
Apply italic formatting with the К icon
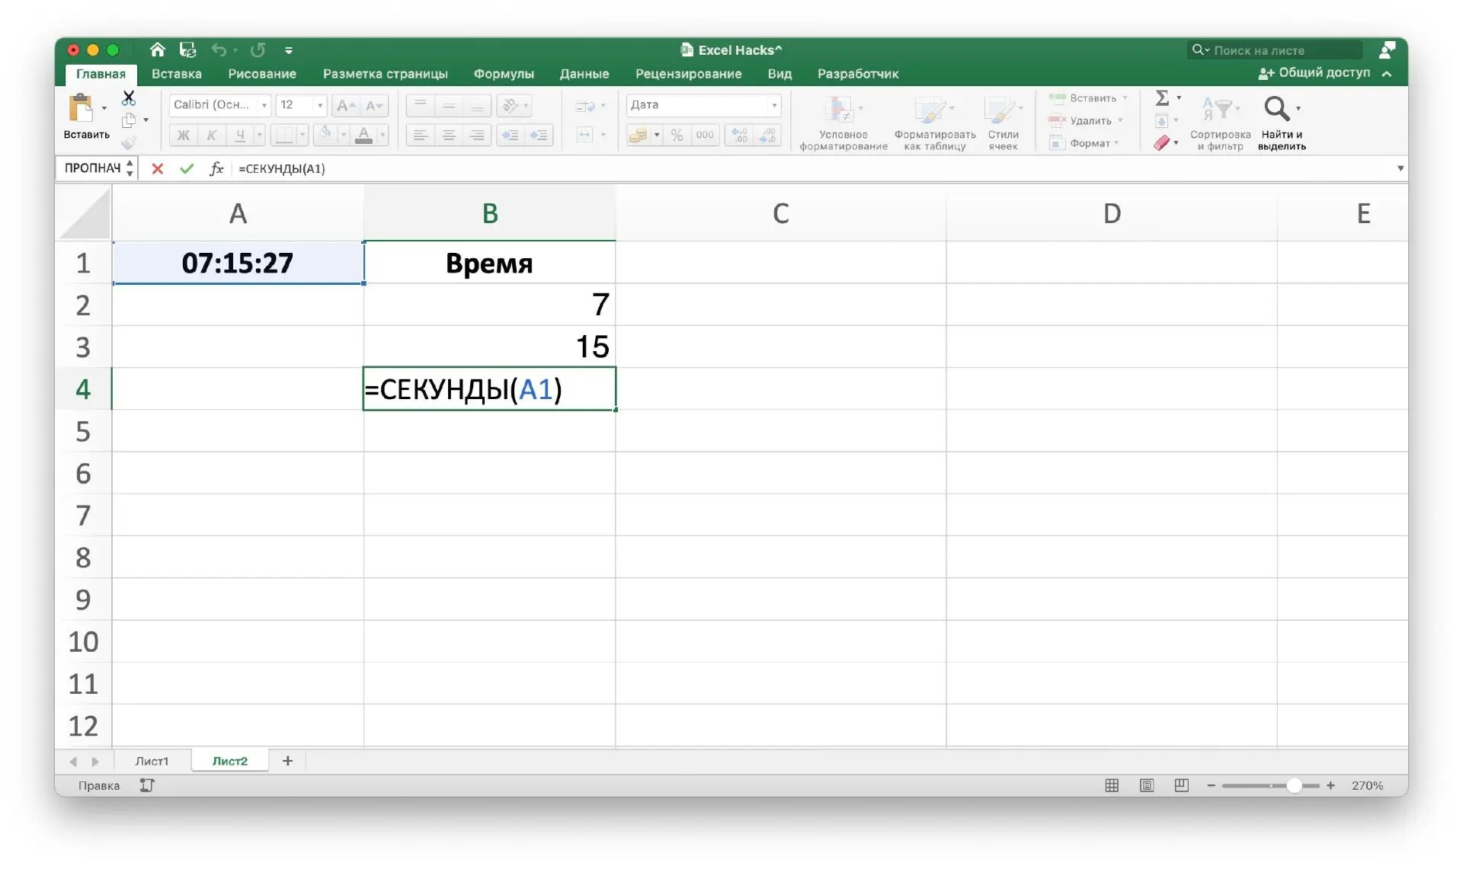pyautogui.click(x=211, y=135)
